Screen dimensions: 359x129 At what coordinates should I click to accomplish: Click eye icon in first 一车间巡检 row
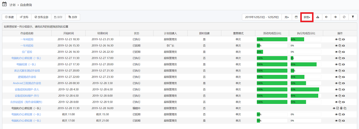click(x=336, y=39)
